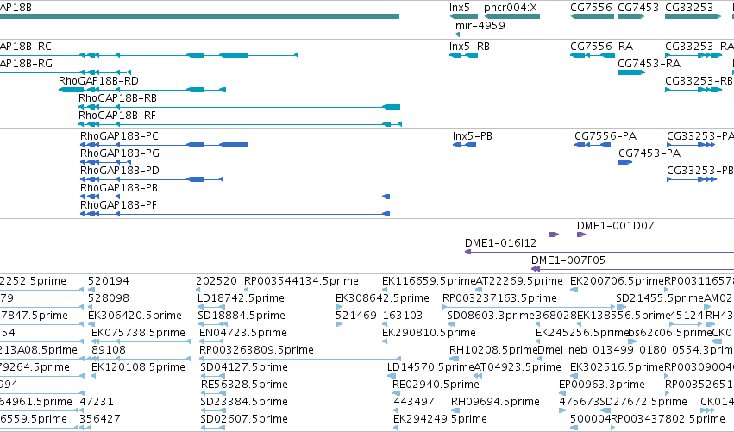Click the CG33253-RB transcript label
This screenshot has width=734, height=432.
[x=699, y=81]
